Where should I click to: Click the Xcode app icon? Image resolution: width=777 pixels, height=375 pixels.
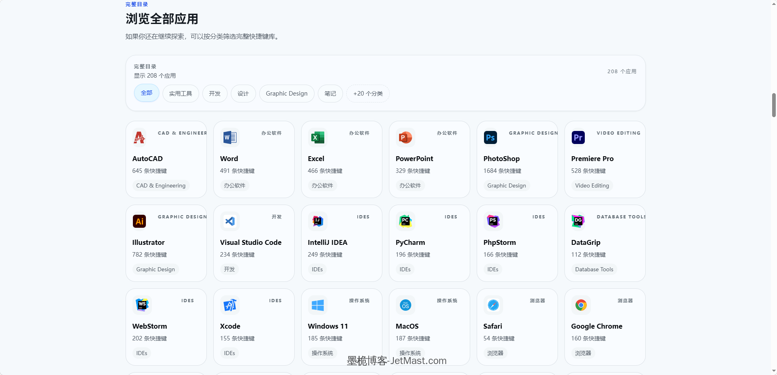230,305
